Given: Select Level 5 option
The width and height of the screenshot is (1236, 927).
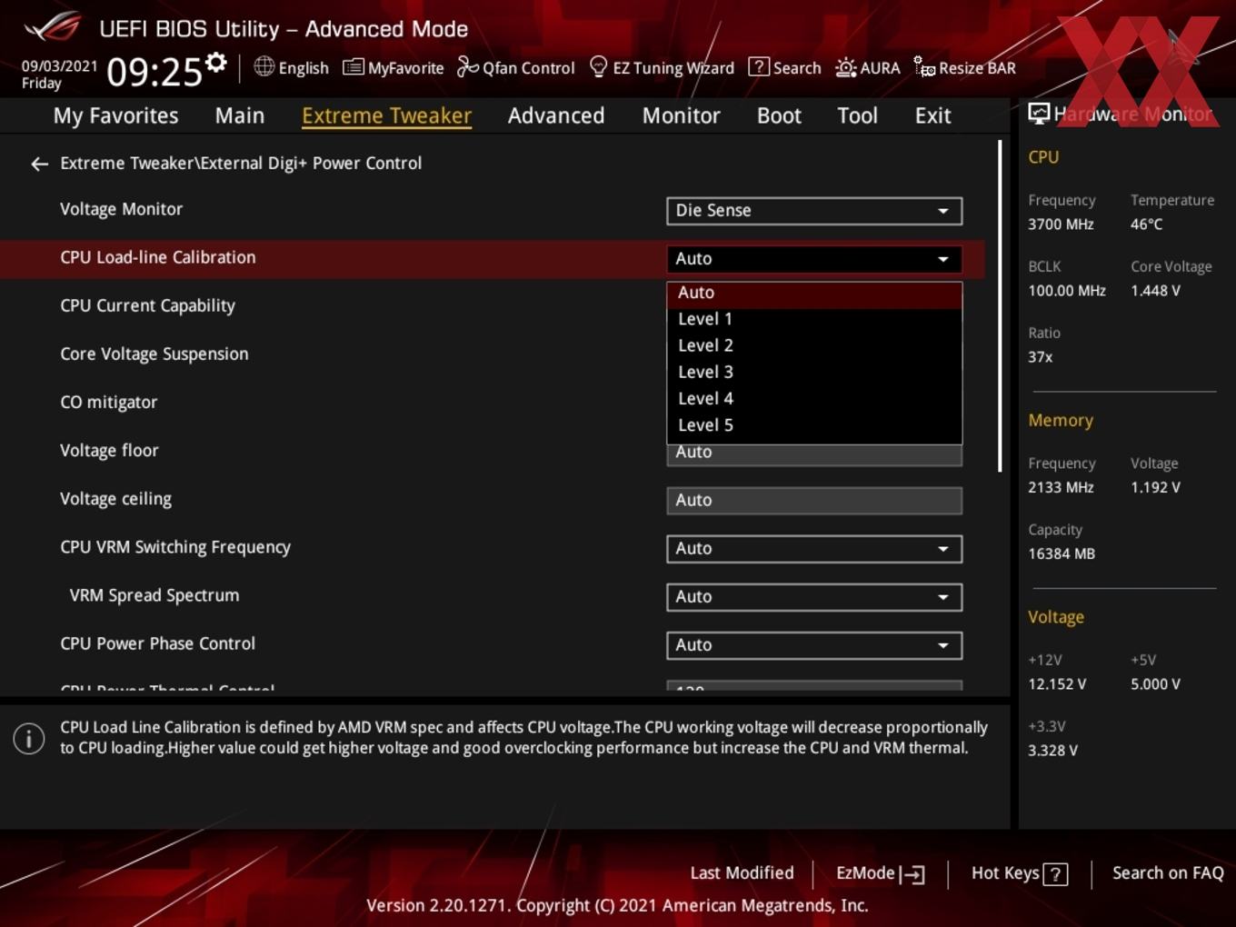Looking at the screenshot, I should tap(814, 424).
